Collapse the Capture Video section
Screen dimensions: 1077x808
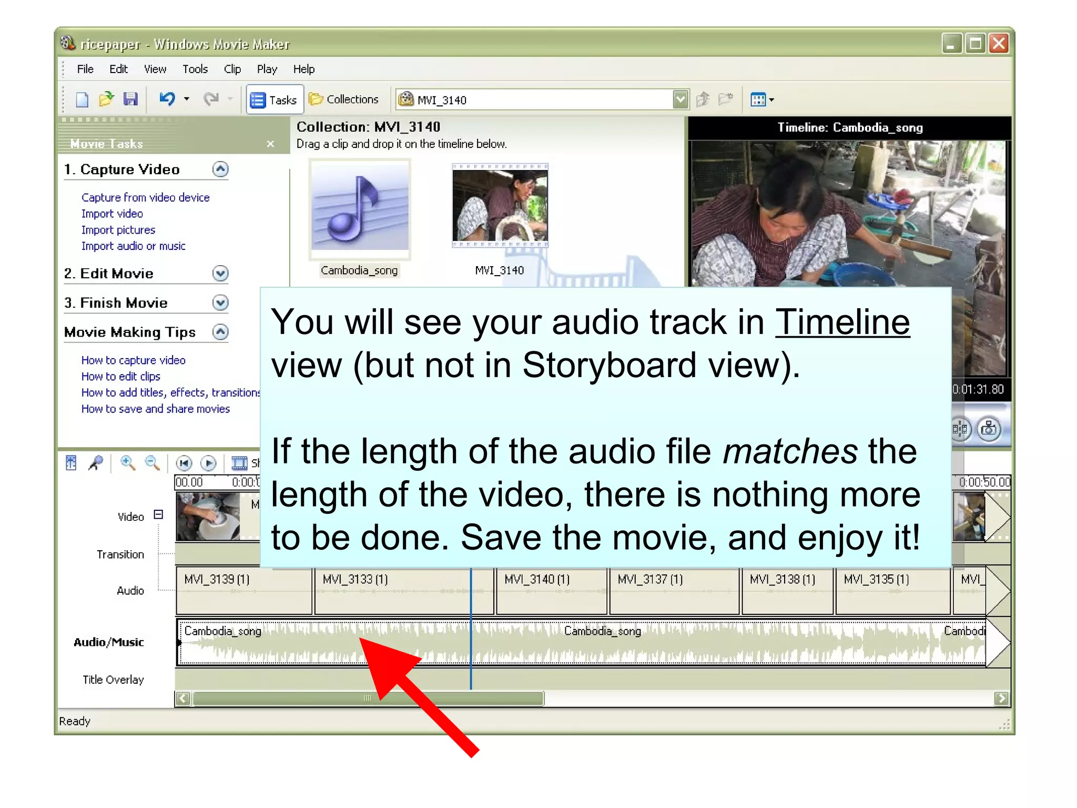[x=220, y=169]
